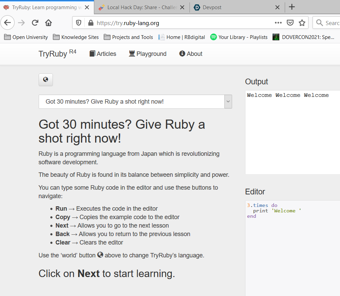Expand the lesson selector dropdown arrow
340x296 pixels.
[x=228, y=101]
